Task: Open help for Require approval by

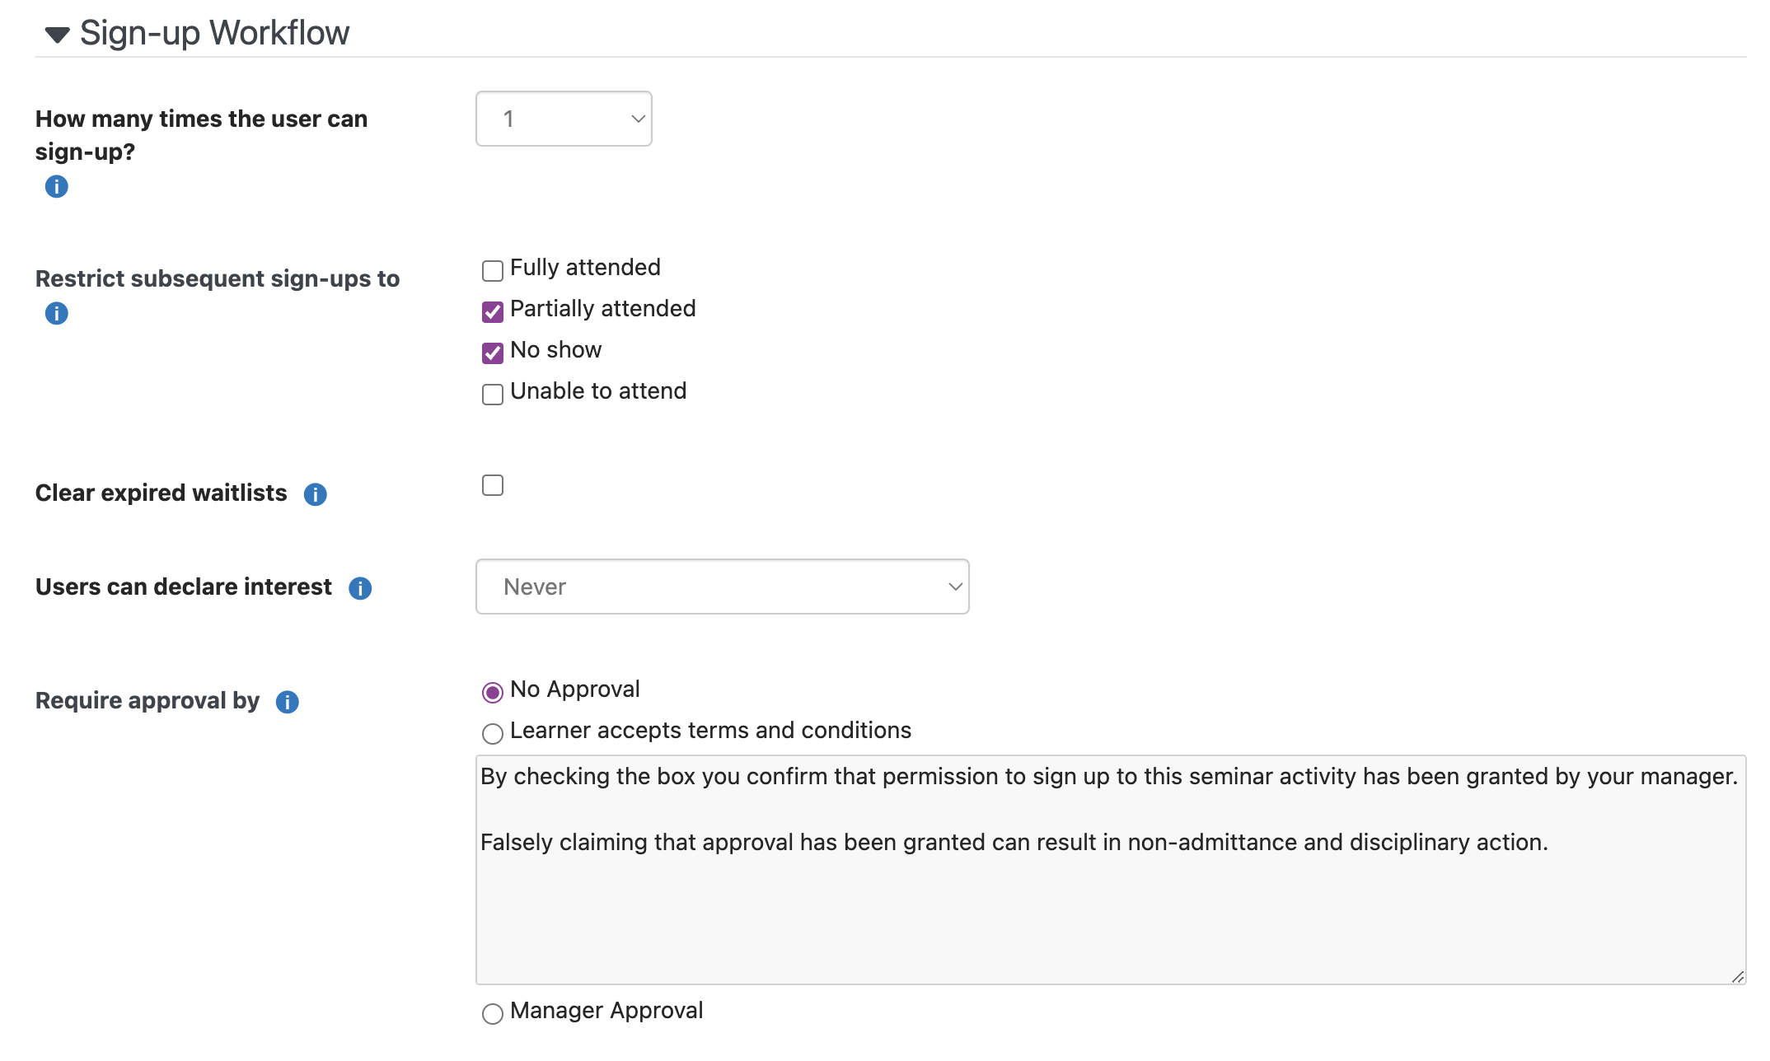Action: 287,702
